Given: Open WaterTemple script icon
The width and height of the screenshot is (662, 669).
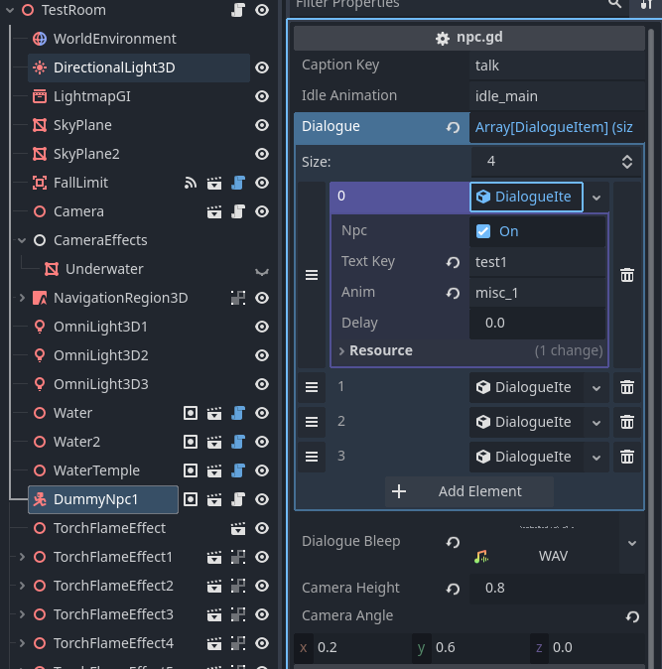Looking at the screenshot, I should pyautogui.click(x=238, y=470).
